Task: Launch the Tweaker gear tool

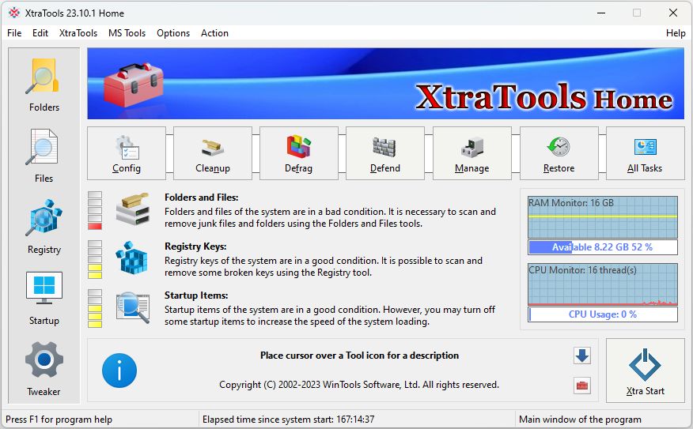Action: coord(44,369)
